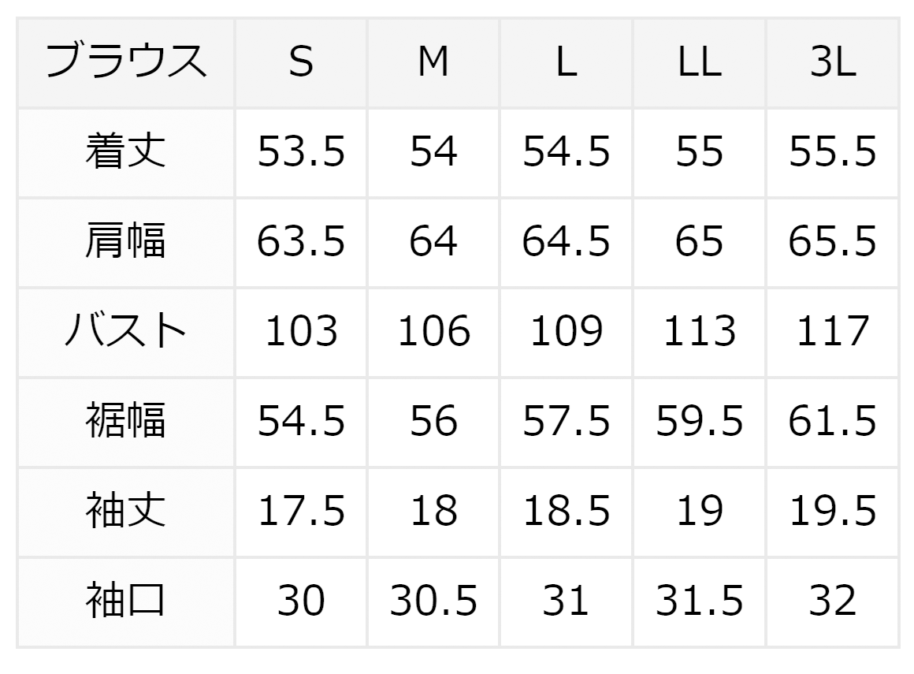Screen dimensions: 914x674
Task: Click the 着丈 row label
Action: coord(126,153)
